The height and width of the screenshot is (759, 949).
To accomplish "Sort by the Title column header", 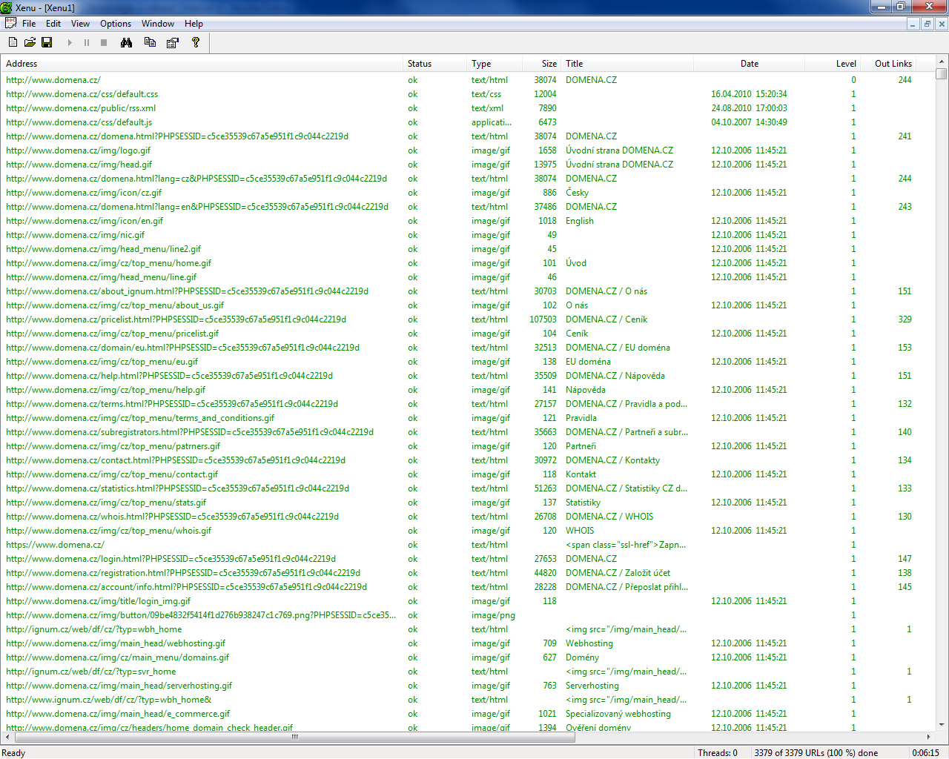I will coord(627,64).
